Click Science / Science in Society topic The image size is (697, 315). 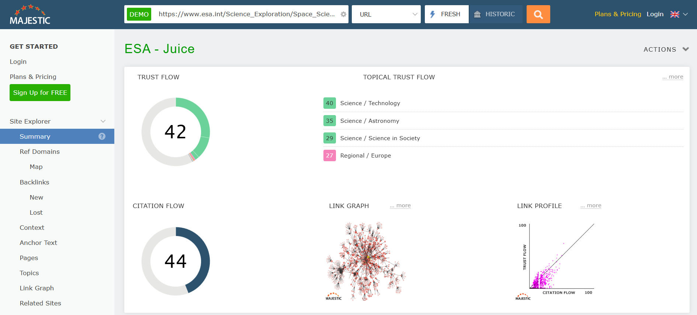tap(380, 138)
